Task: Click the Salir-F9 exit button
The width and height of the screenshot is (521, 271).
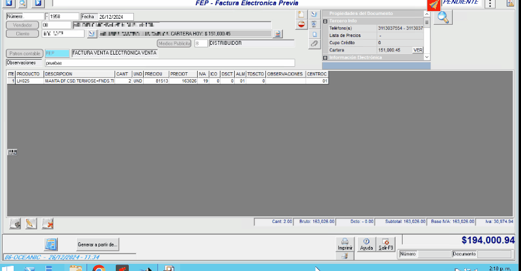Action: tap(386, 244)
